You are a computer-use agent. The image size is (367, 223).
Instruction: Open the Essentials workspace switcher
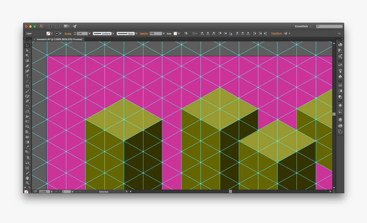click(303, 26)
